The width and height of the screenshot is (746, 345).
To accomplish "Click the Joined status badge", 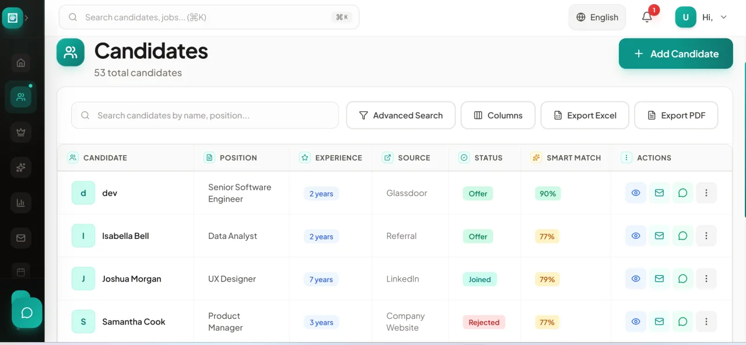I will (480, 279).
